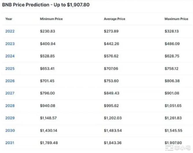Open the 2031 year link
Screen dimensions: 193x153
point(10,143)
